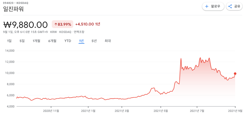Click the red endpoint dot on the chart
This screenshot has height=115, width=243.
tap(235, 73)
